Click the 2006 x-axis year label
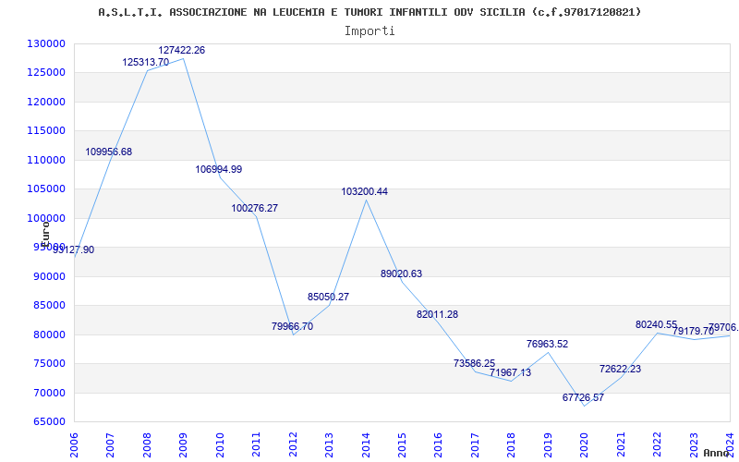739x462 pixels. pos(75,444)
